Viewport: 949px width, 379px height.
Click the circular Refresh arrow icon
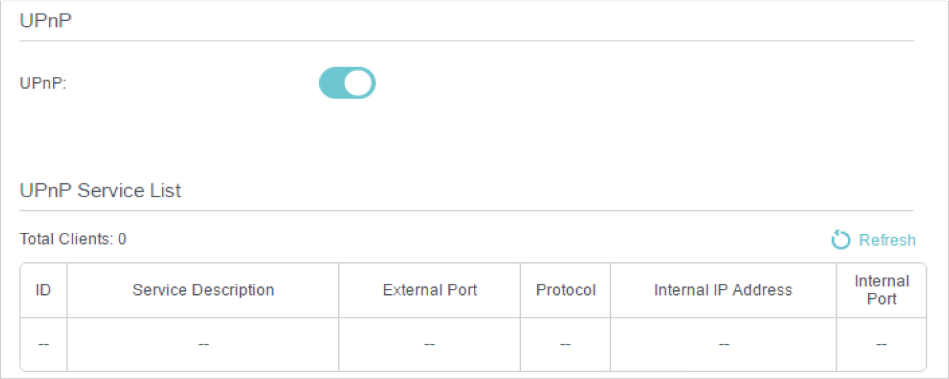click(841, 240)
